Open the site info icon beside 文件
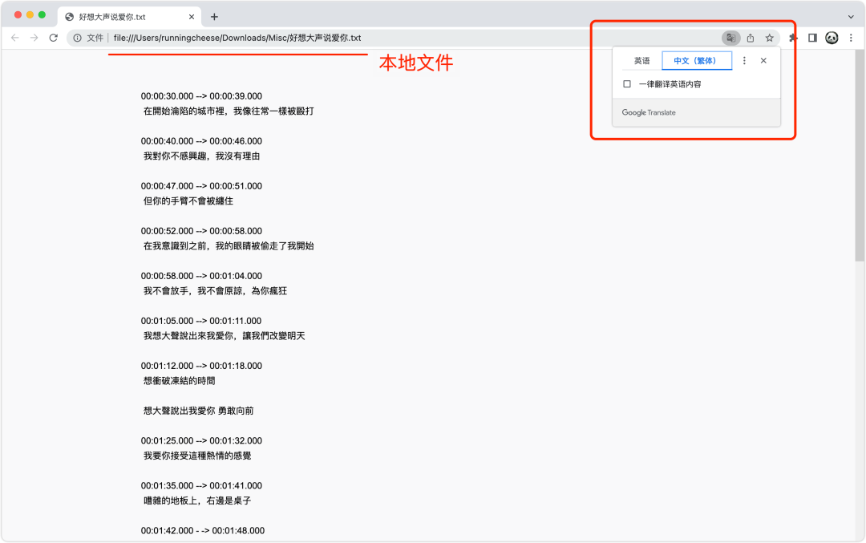The image size is (866, 543). [x=77, y=38]
